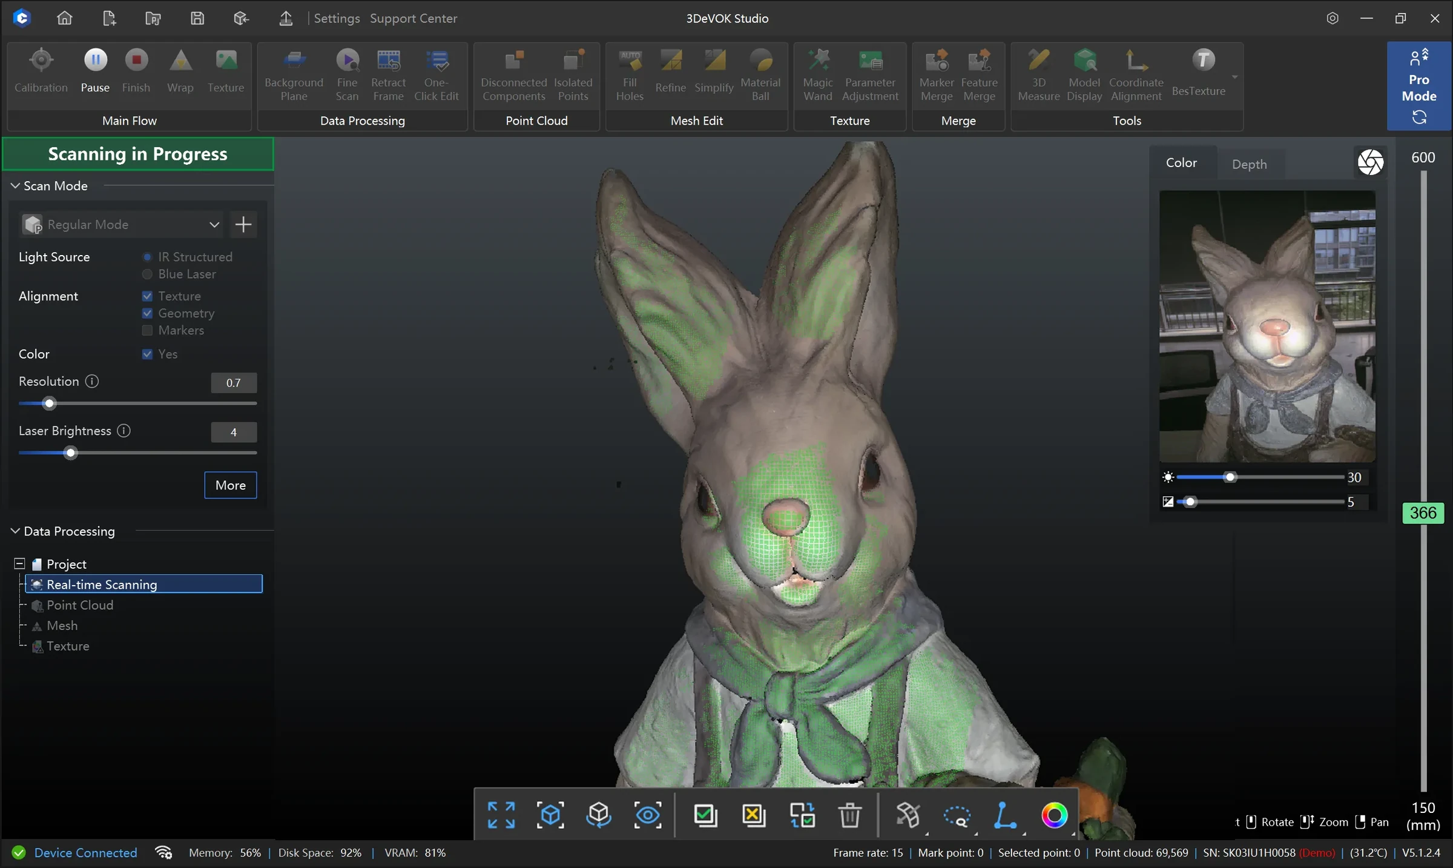The image size is (1453, 868).
Task: Toggle the Color Yes checkbox
Action: click(x=147, y=354)
